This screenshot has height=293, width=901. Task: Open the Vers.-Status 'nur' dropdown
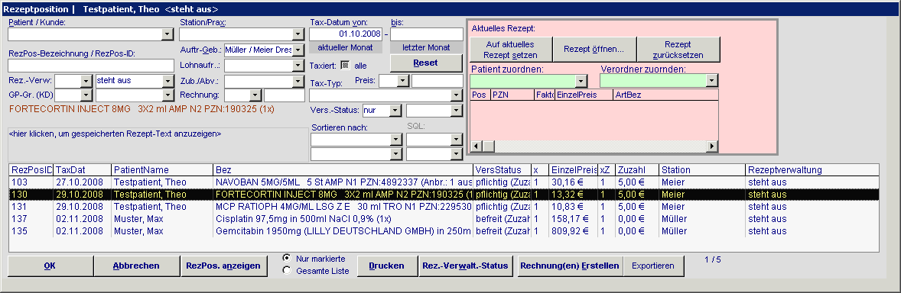point(395,110)
